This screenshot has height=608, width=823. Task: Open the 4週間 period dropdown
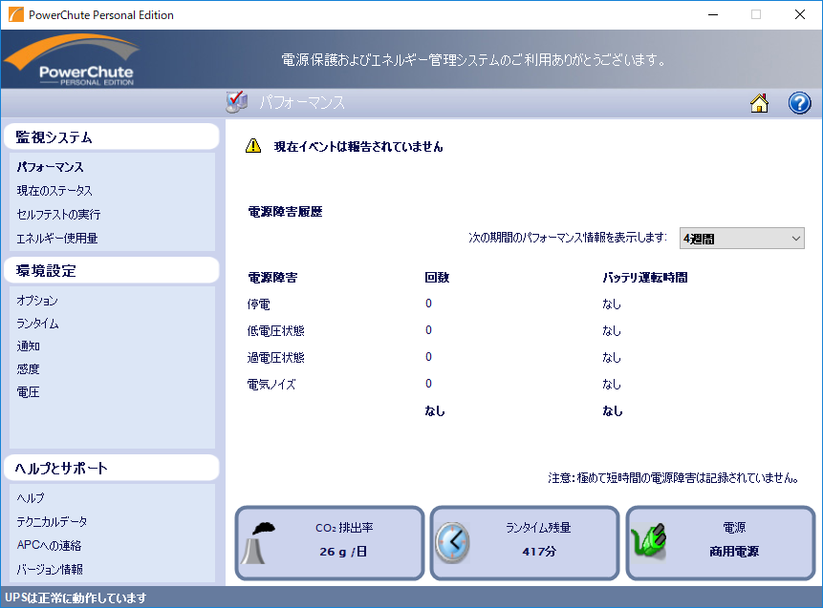tap(742, 239)
